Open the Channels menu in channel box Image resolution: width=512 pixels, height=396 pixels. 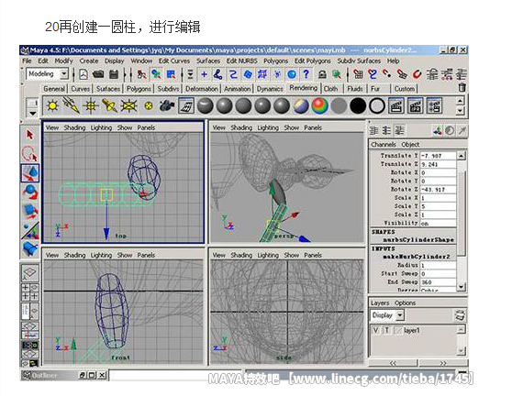[x=384, y=145]
